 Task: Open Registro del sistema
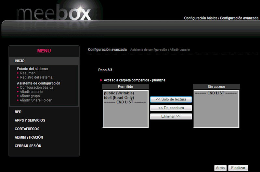36,77
